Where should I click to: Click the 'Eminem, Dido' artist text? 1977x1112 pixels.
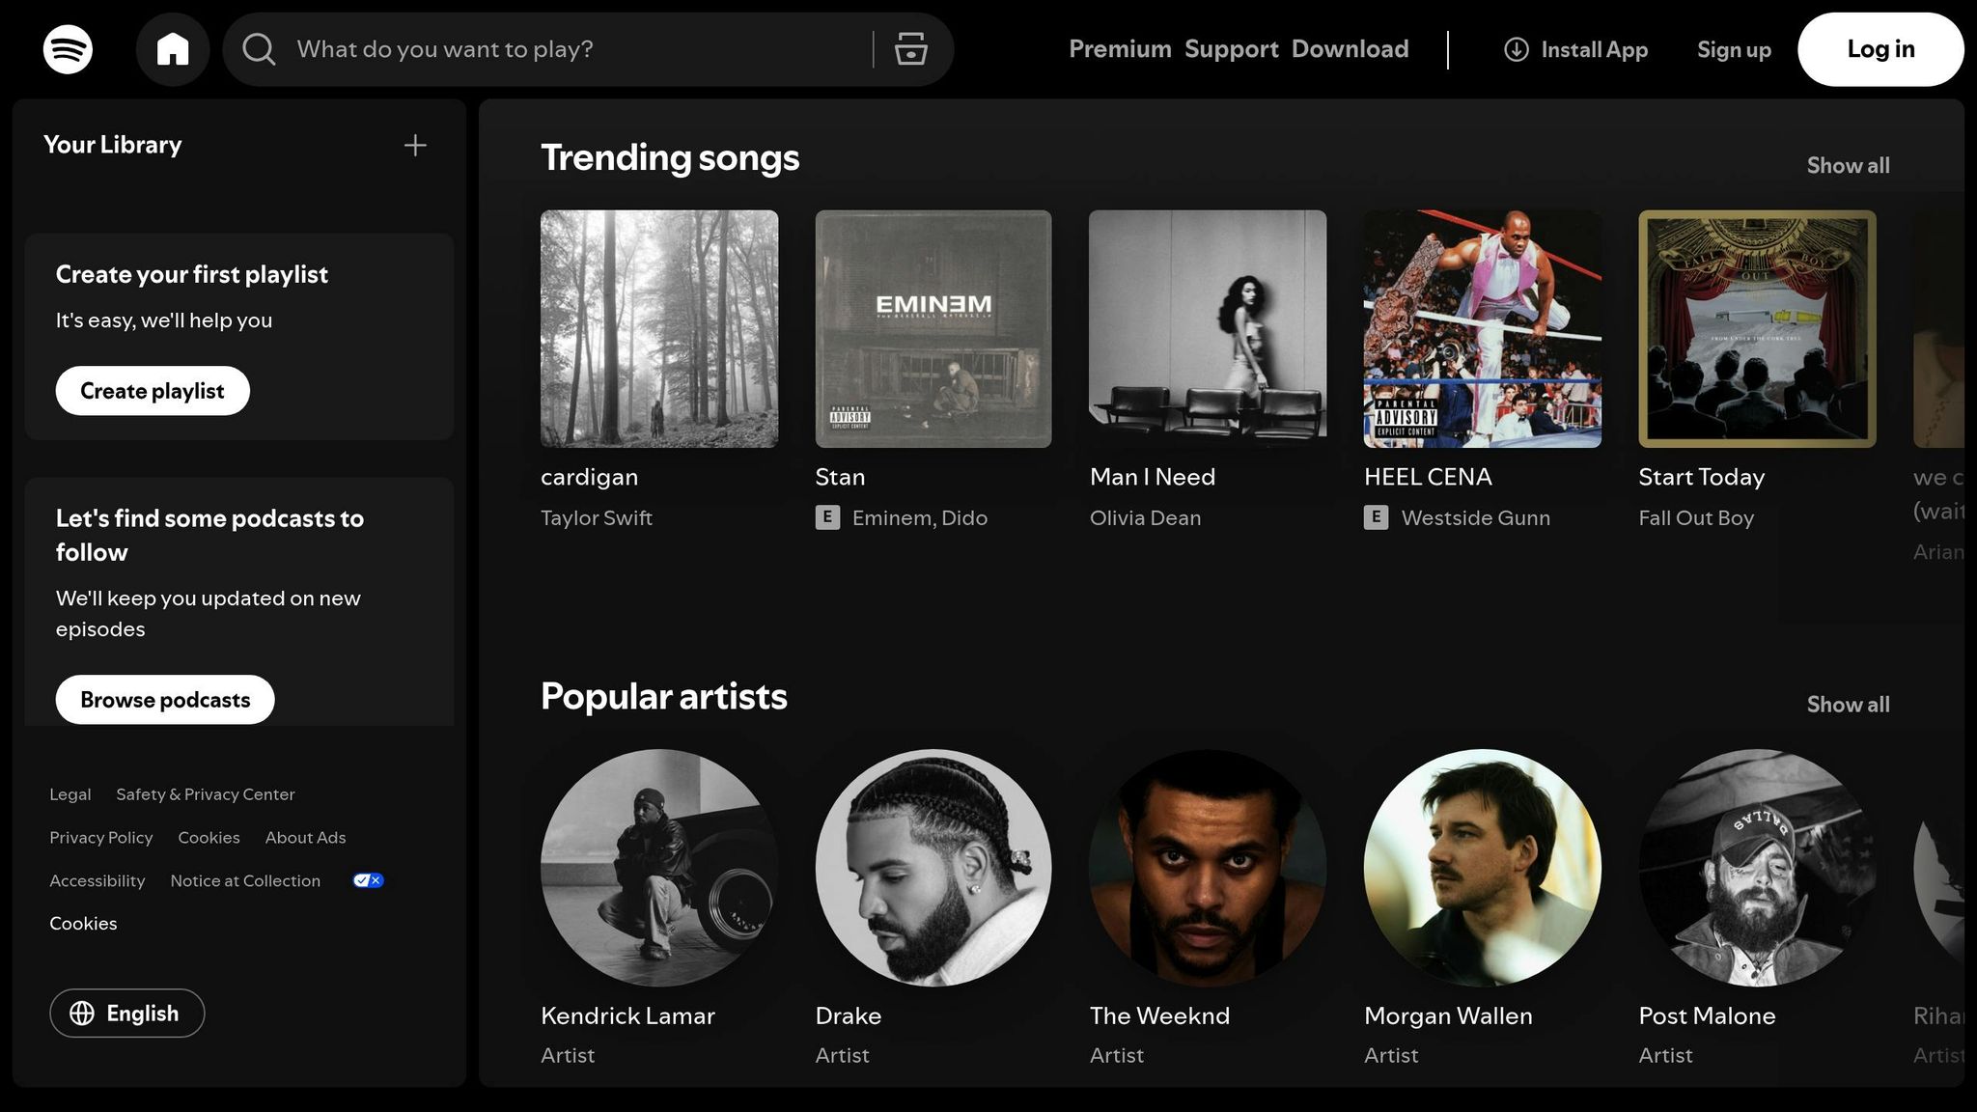[x=920, y=517]
